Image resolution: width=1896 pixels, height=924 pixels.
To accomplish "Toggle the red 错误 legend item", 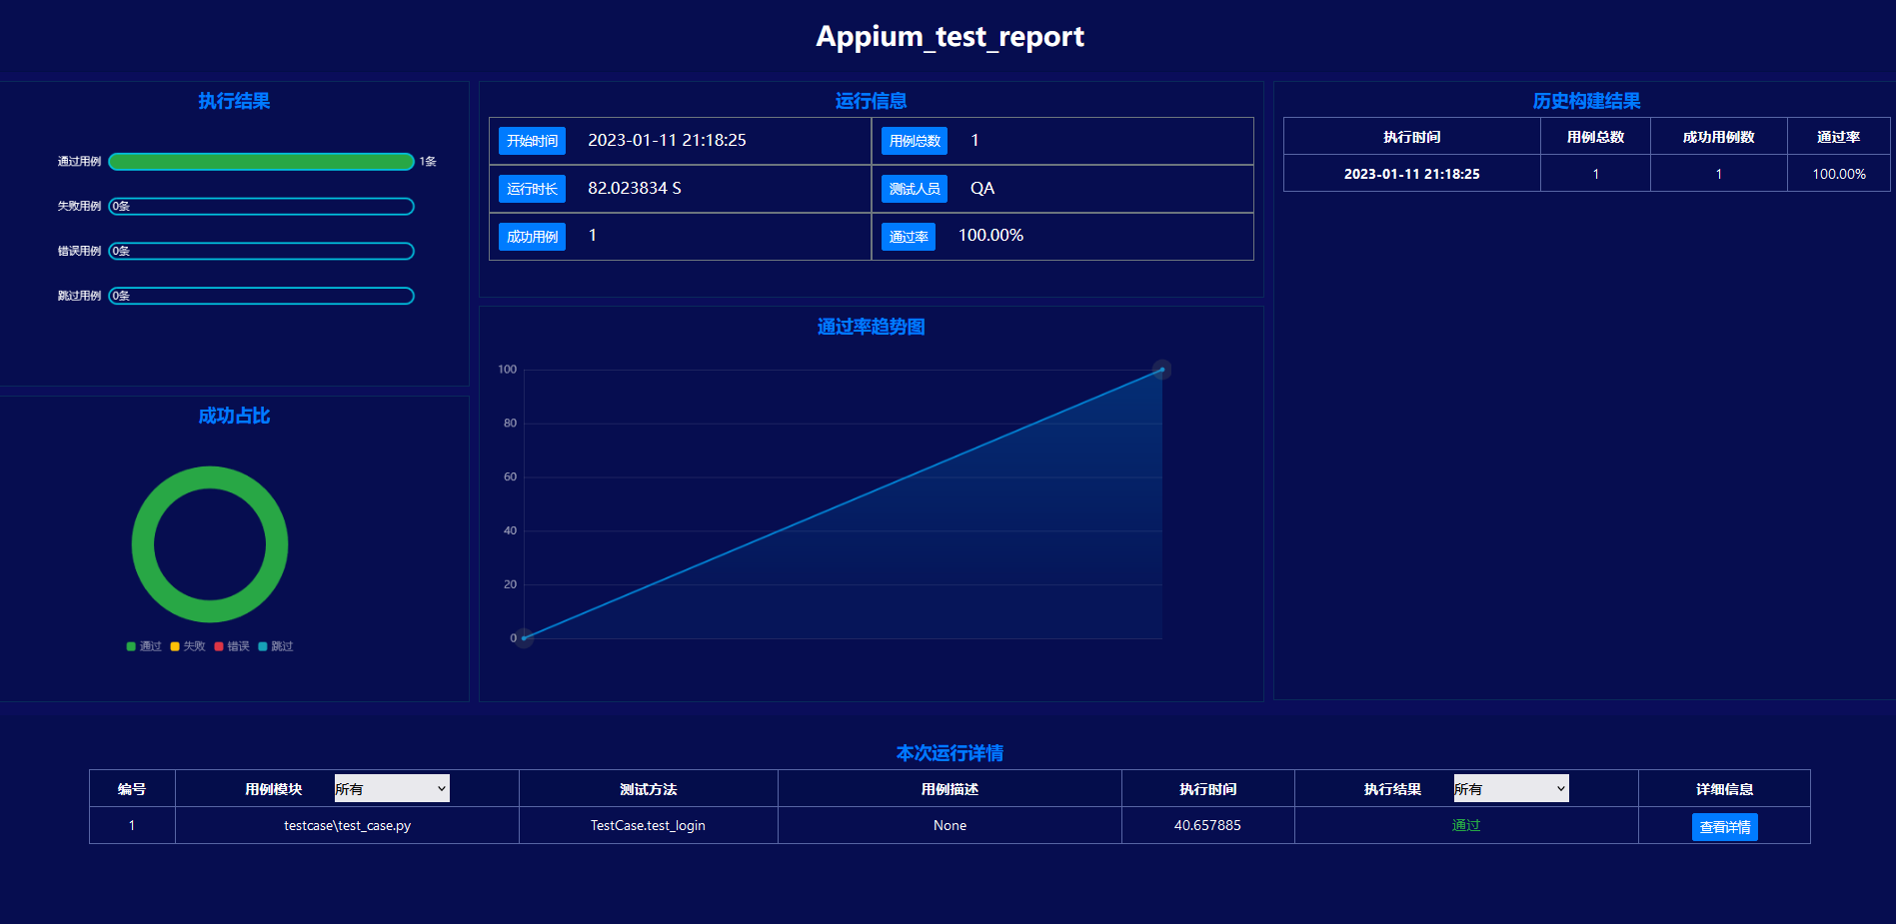I will [x=232, y=646].
